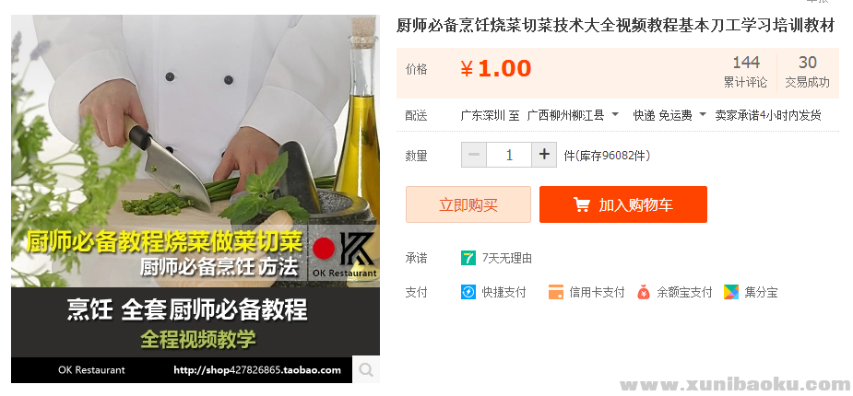Click the 加入购物车 add to cart button
This screenshot has height=396, width=853.
point(623,204)
